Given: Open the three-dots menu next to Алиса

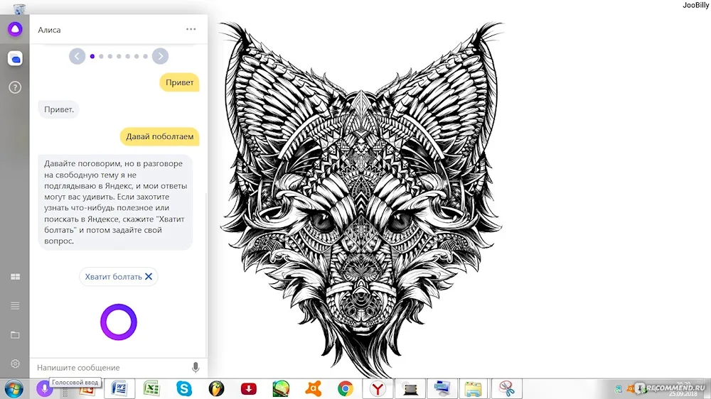Looking at the screenshot, I should coord(191,29).
